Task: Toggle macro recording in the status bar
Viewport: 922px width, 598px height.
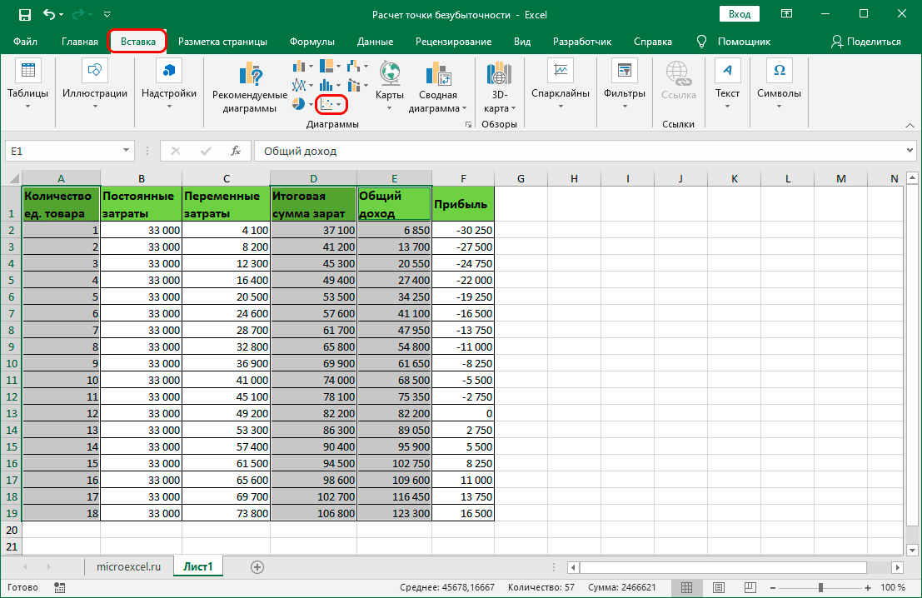Action: [58, 587]
